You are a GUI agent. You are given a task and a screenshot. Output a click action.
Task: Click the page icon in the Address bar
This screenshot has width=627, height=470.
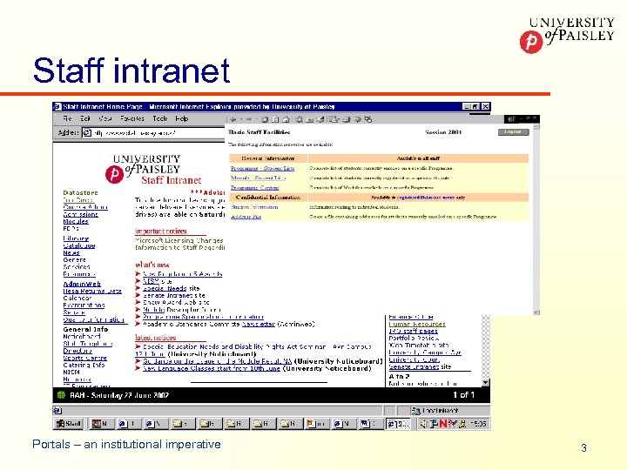tap(87, 132)
